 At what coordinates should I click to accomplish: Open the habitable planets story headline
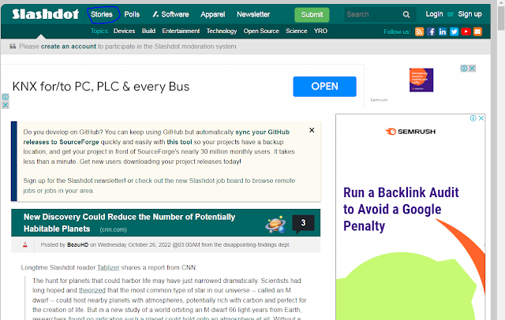tap(129, 223)
